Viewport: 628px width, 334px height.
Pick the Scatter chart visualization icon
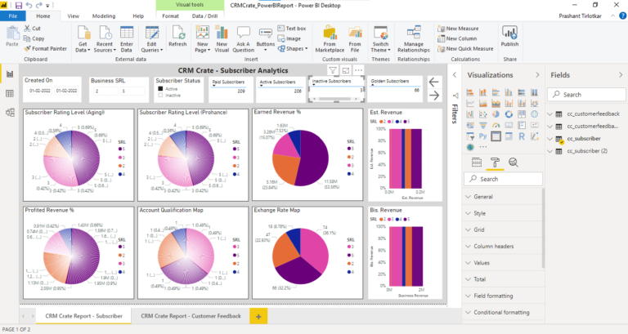pos(483,114)
